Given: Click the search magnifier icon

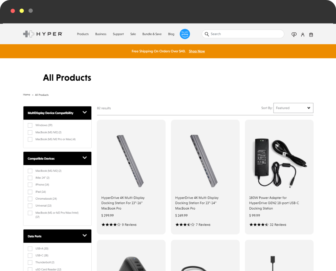Looking at the screenshot, I should coord(207,34).
